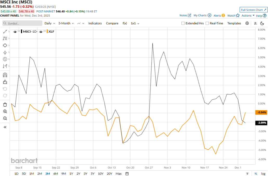Open the Indicators menu
Viewport: 268px width, 176px height.
point(95,23)
